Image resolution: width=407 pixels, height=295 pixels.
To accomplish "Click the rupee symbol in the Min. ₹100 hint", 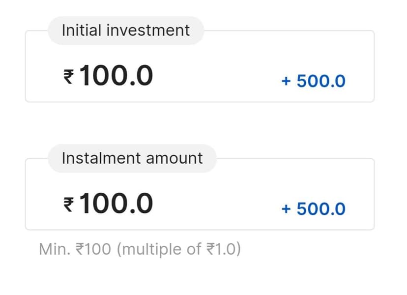I will click(x=80, y=249).
